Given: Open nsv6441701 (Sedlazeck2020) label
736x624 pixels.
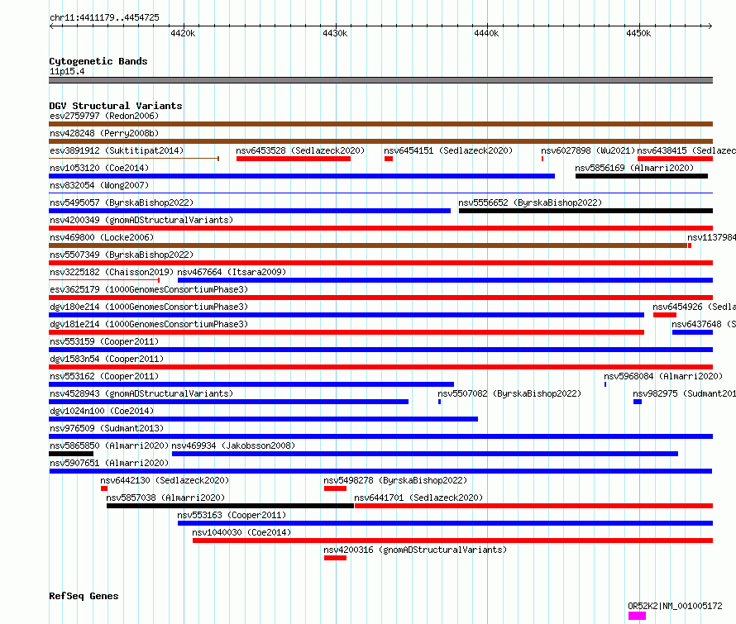Looking at the screenshot, I should (x=418, y=498).
